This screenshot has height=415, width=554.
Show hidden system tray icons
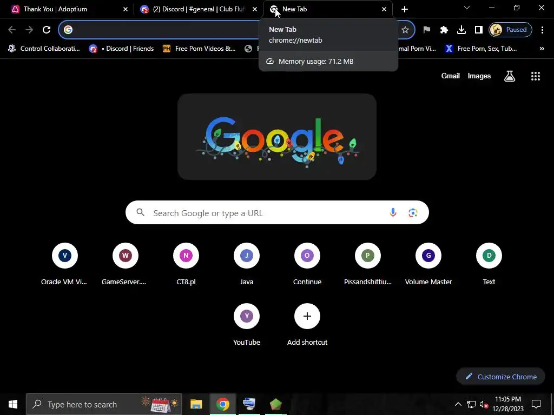458,404
